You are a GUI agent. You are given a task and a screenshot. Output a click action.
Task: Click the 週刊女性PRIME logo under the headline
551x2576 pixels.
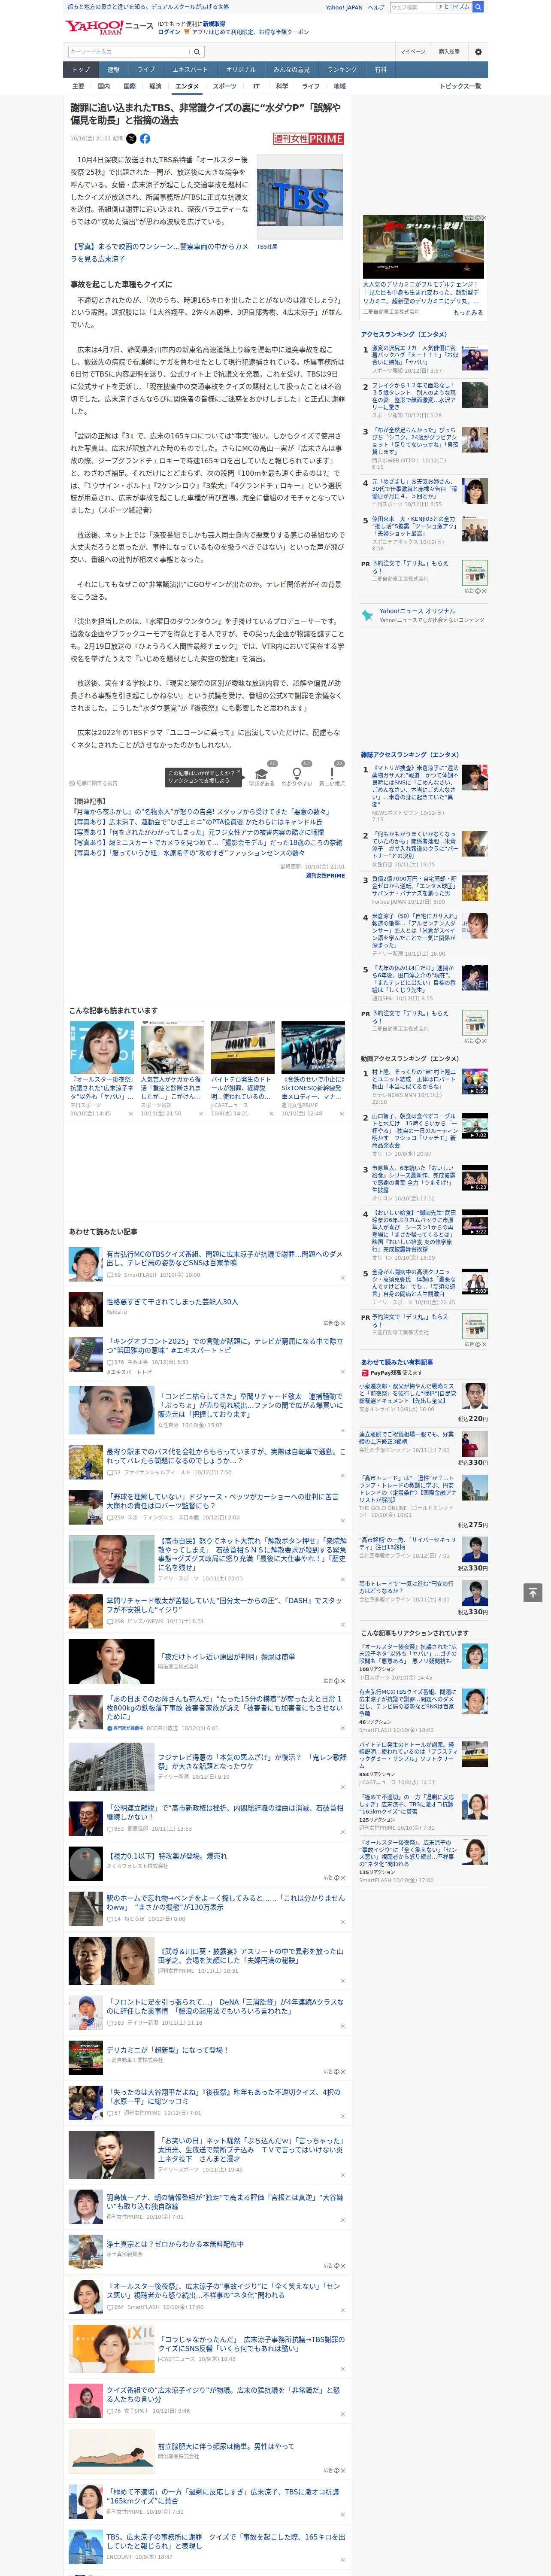[308, 139]
